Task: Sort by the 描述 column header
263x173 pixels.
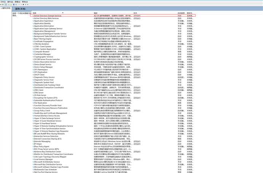Action: click(x=96, y=13)
